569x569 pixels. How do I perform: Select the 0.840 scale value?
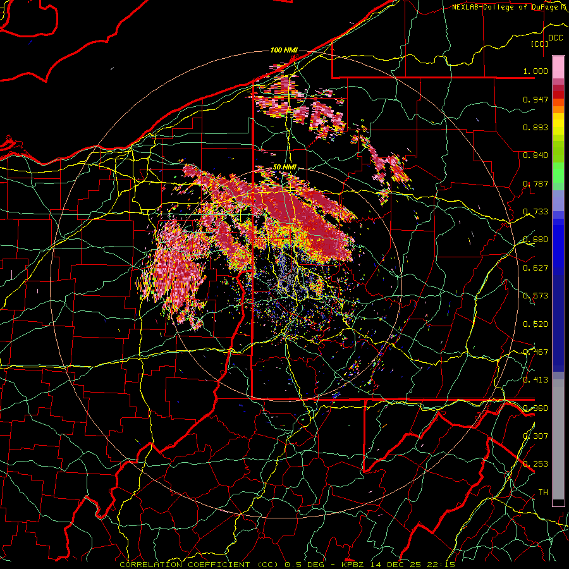point(535,156)
